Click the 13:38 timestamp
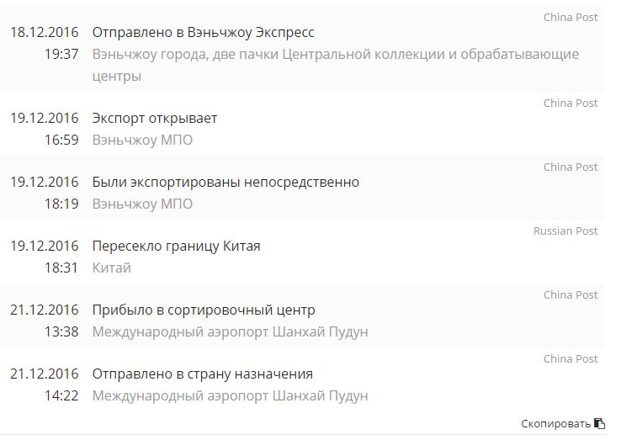This screenshot has width=621, height=440. point(61,331)
